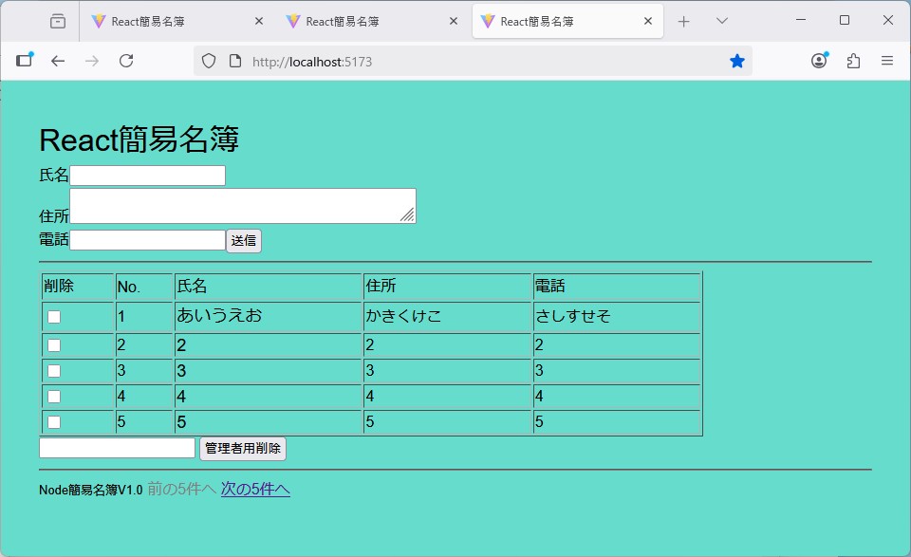Expand the list all tabs chevron
911x557 pixels.
(x=722, y=21)
